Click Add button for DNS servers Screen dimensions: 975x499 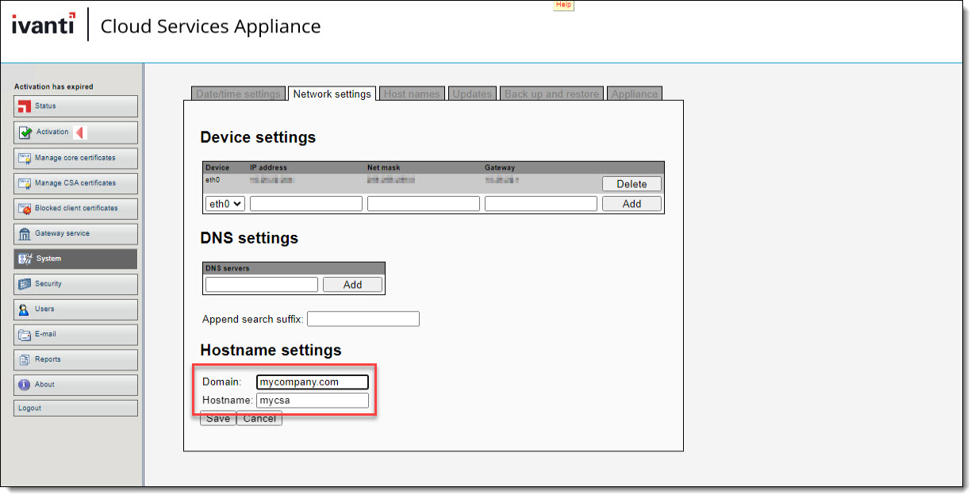coord(352,285)
